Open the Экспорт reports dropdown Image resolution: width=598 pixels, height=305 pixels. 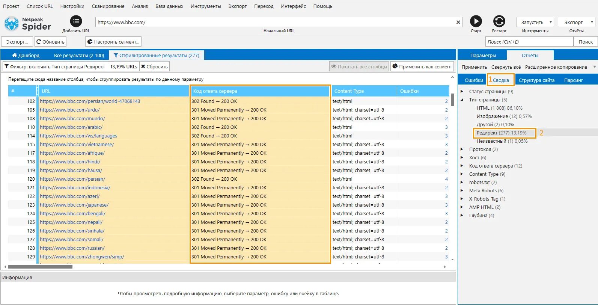point(577,22)
